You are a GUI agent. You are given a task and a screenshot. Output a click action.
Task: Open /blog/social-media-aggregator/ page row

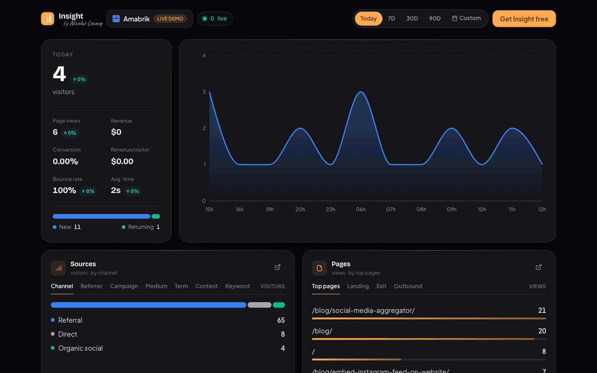tap(429, 312)
